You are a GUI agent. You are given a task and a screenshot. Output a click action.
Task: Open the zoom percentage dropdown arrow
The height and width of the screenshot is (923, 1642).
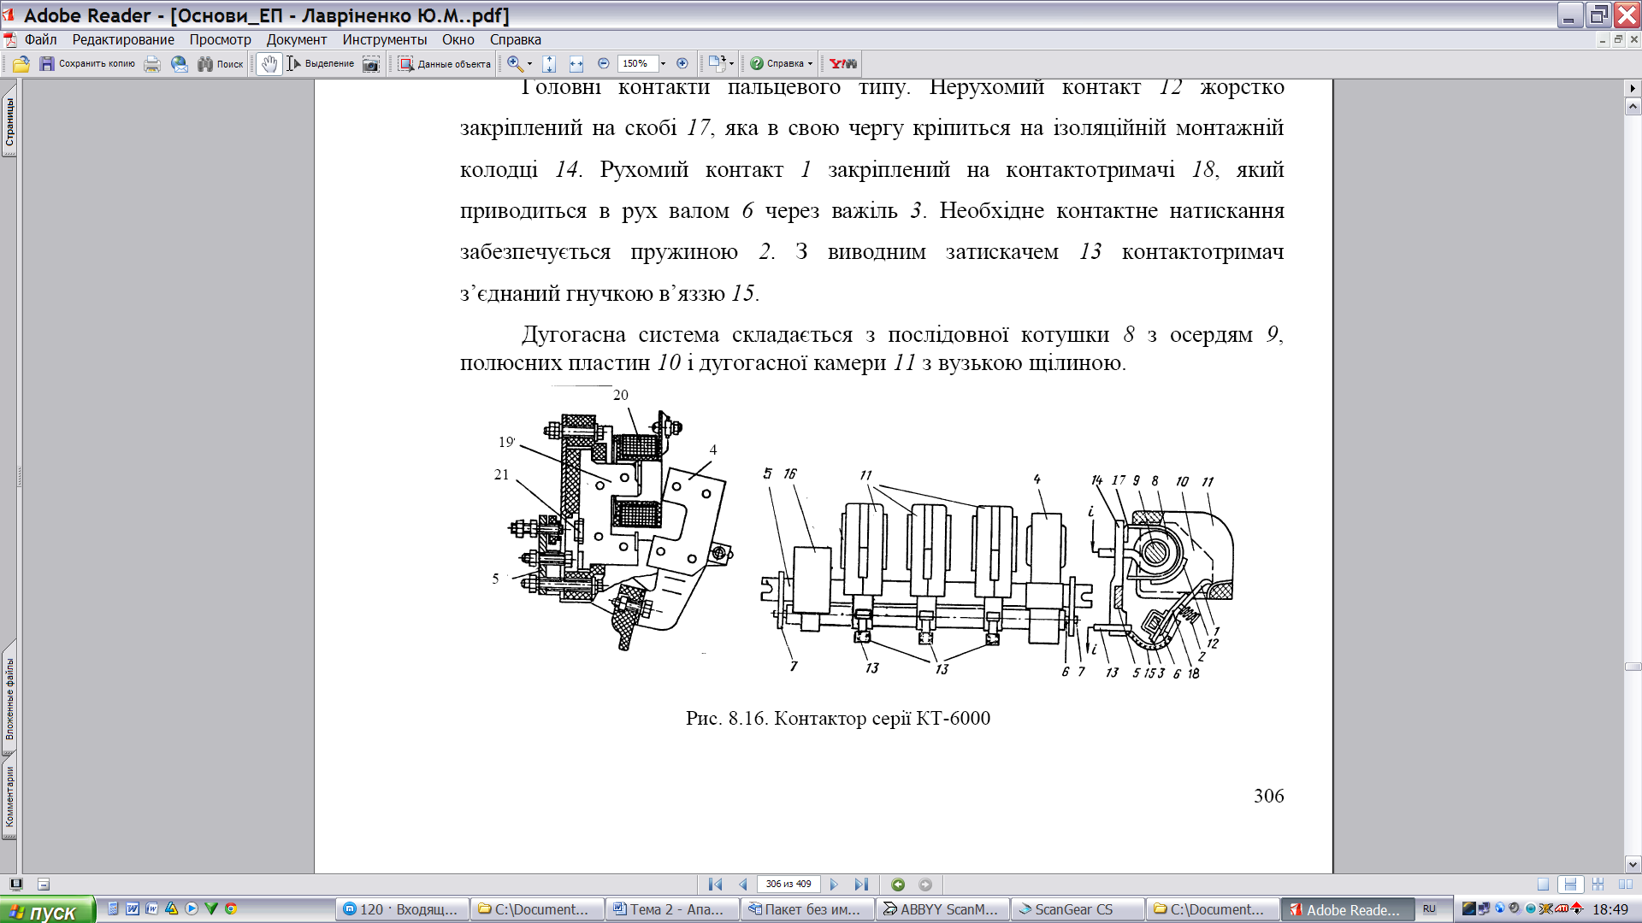click(663, 64)
